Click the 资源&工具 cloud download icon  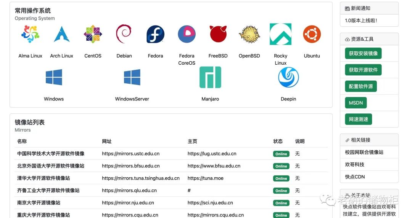click(347, 39)
